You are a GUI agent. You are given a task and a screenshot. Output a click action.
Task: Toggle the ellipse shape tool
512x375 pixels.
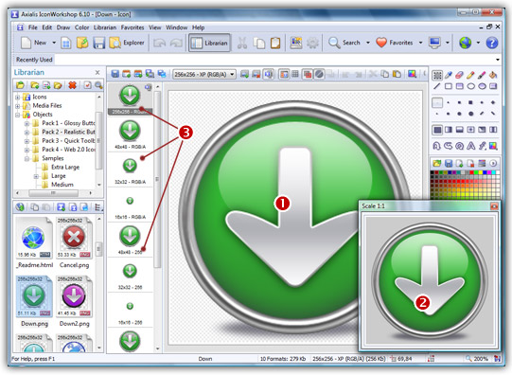tap(470, 86)
